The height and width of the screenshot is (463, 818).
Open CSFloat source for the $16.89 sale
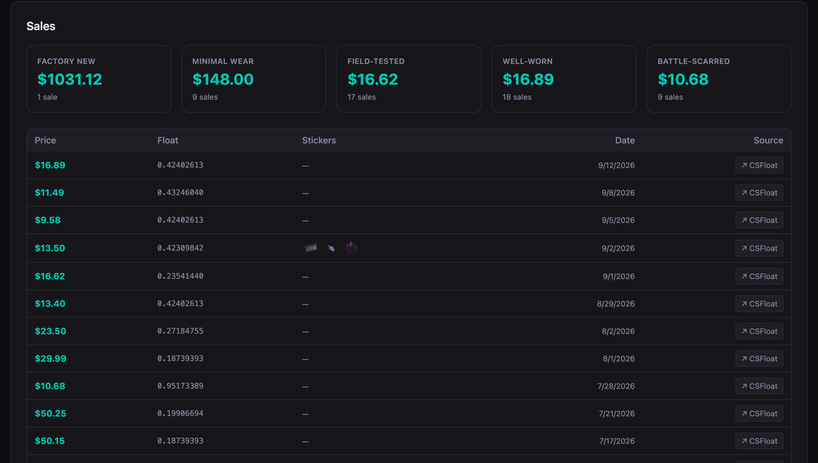click(x=759, y=165)
